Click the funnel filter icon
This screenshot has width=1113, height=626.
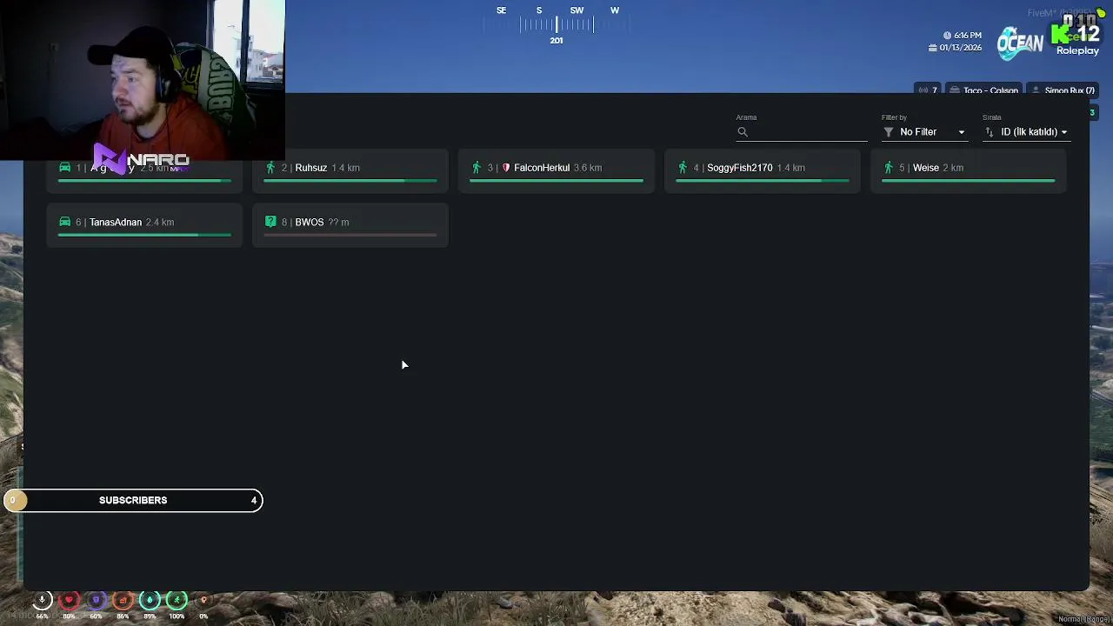[889, 132]
